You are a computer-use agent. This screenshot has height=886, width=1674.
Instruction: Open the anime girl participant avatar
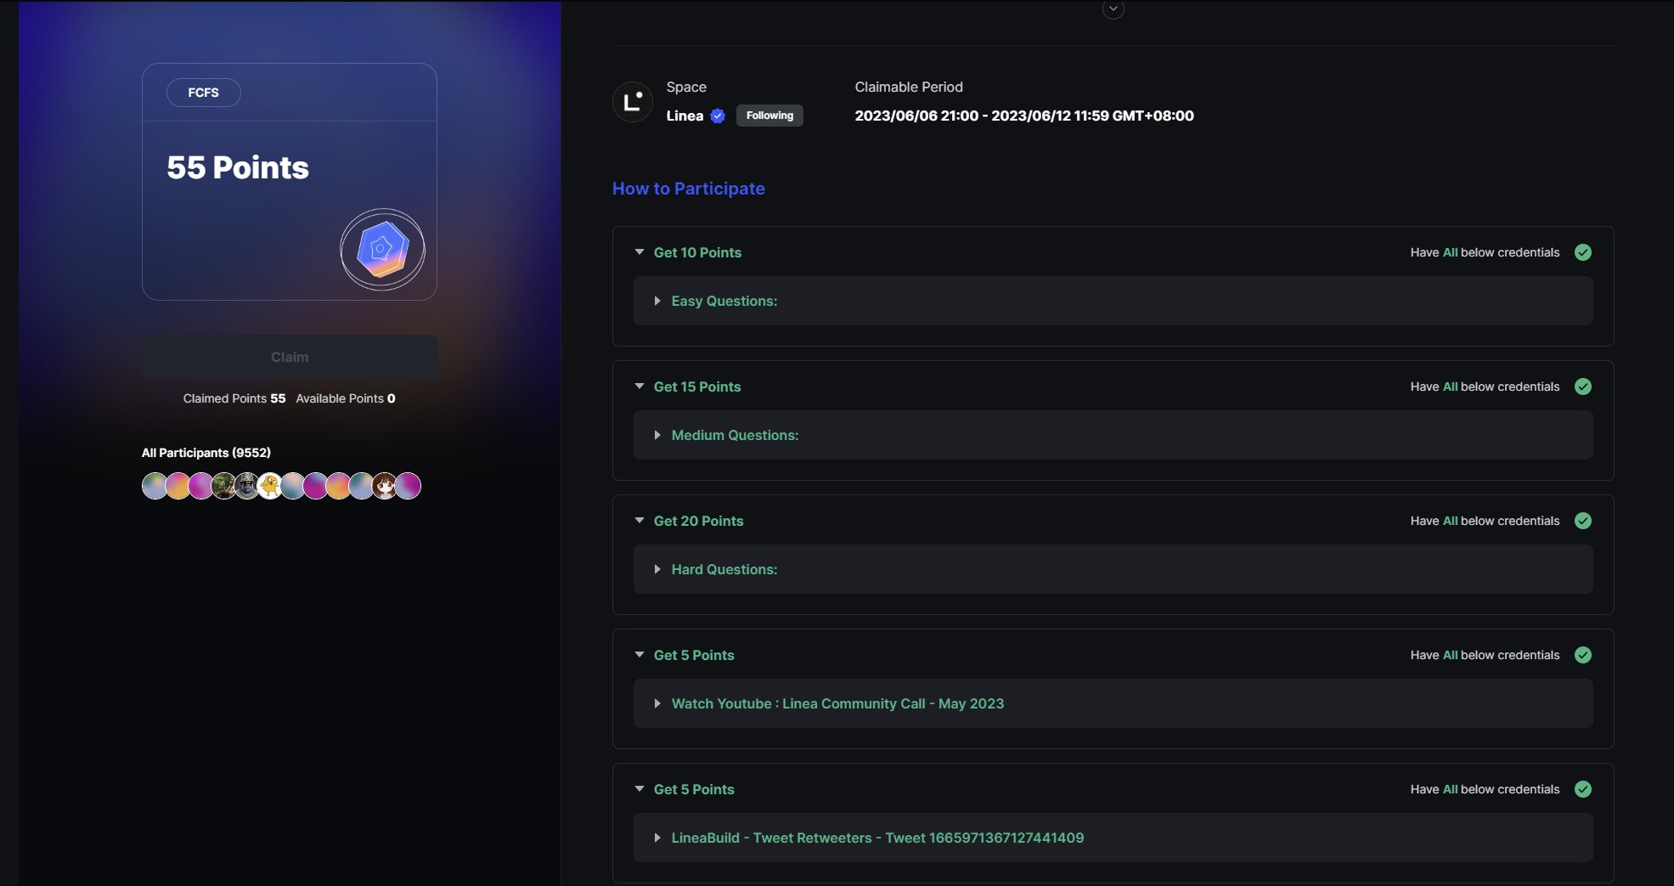pos(385,486)
